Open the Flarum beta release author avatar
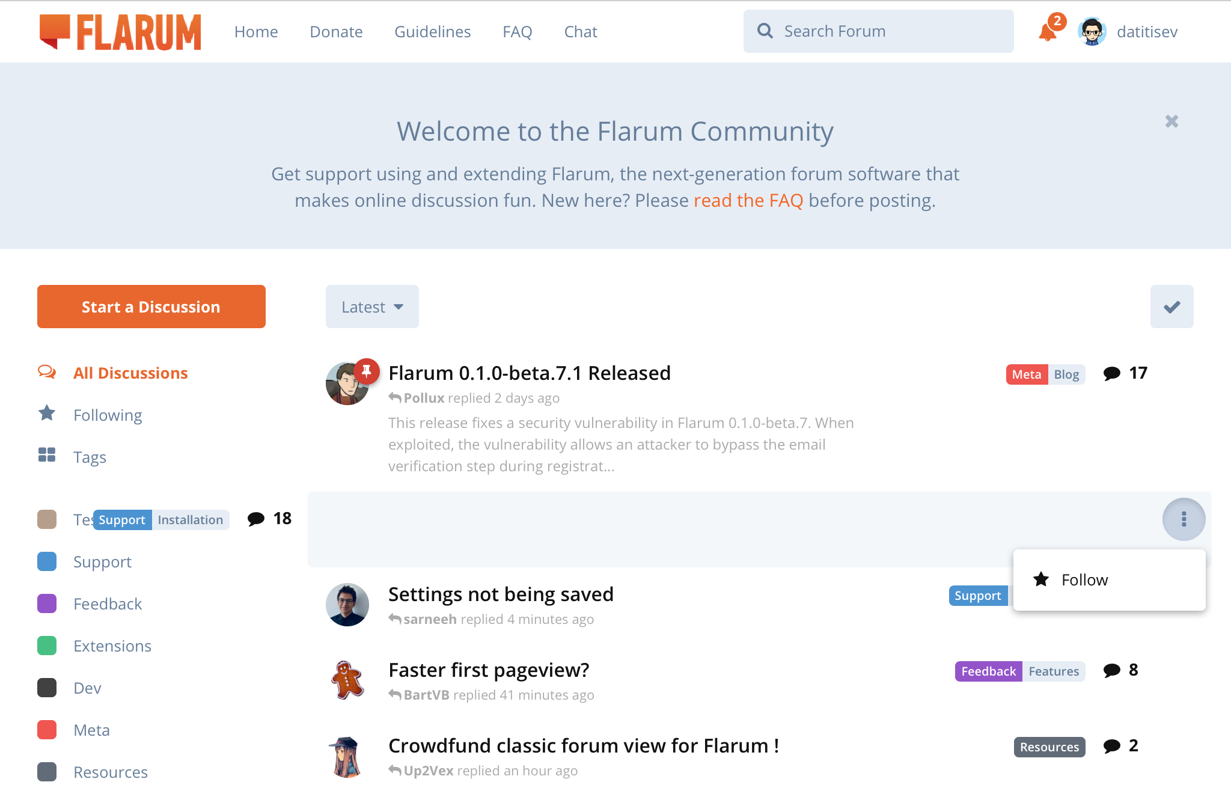This screenshot has height=785, width=1231. pyautogui.click(x=347, y=383)
